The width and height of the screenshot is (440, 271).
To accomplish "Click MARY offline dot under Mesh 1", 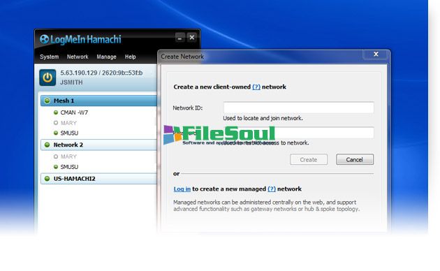I will 56,123.
